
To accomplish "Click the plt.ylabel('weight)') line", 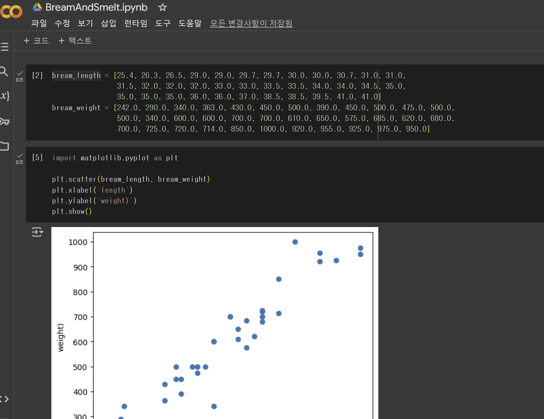I will (94, 201).
